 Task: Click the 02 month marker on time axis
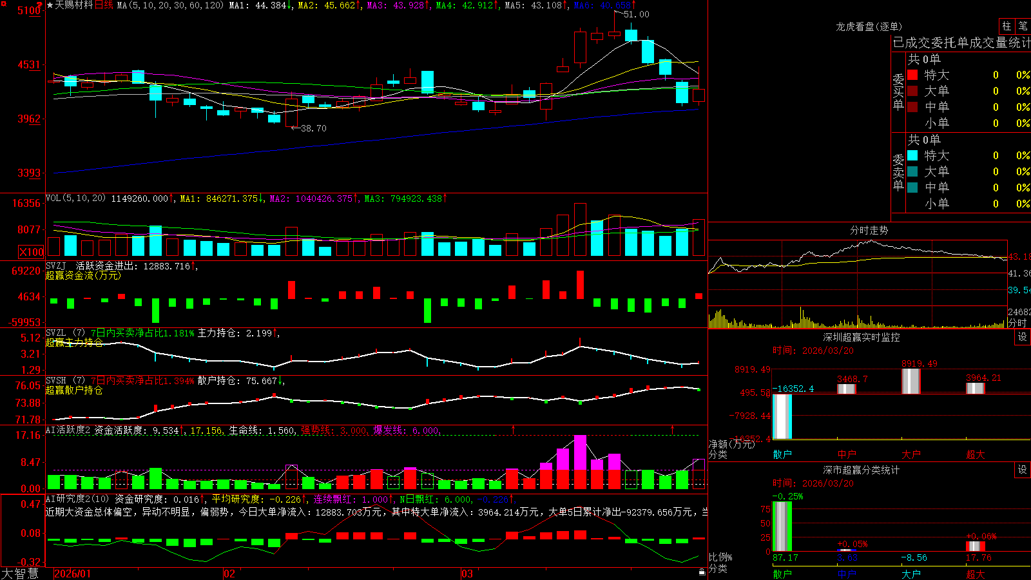(x=229, y=574)
